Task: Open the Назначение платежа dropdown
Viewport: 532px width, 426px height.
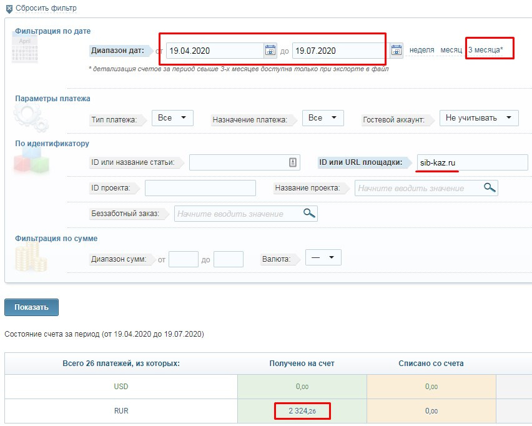Action: pos(323,118)
